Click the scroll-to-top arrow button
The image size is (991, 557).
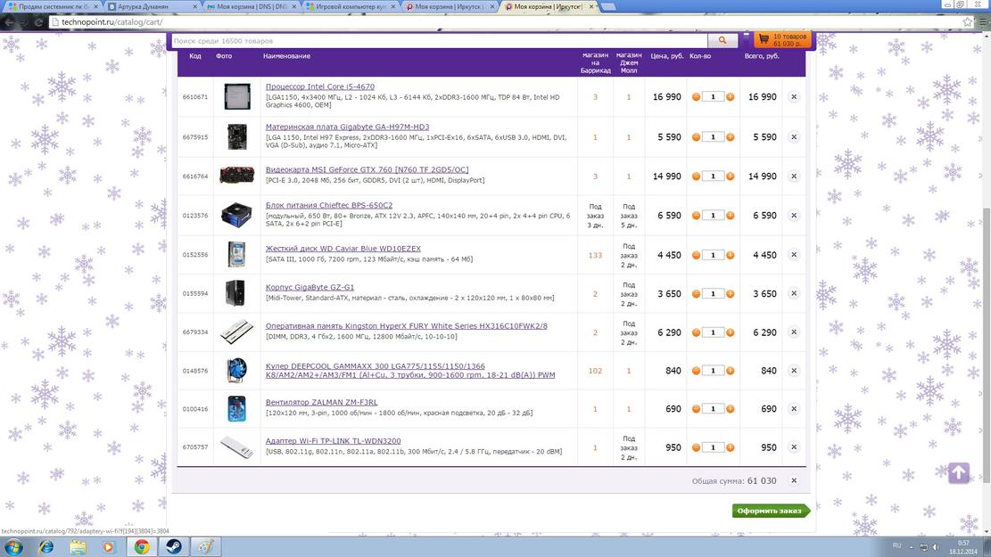click(x=958, y=472)
